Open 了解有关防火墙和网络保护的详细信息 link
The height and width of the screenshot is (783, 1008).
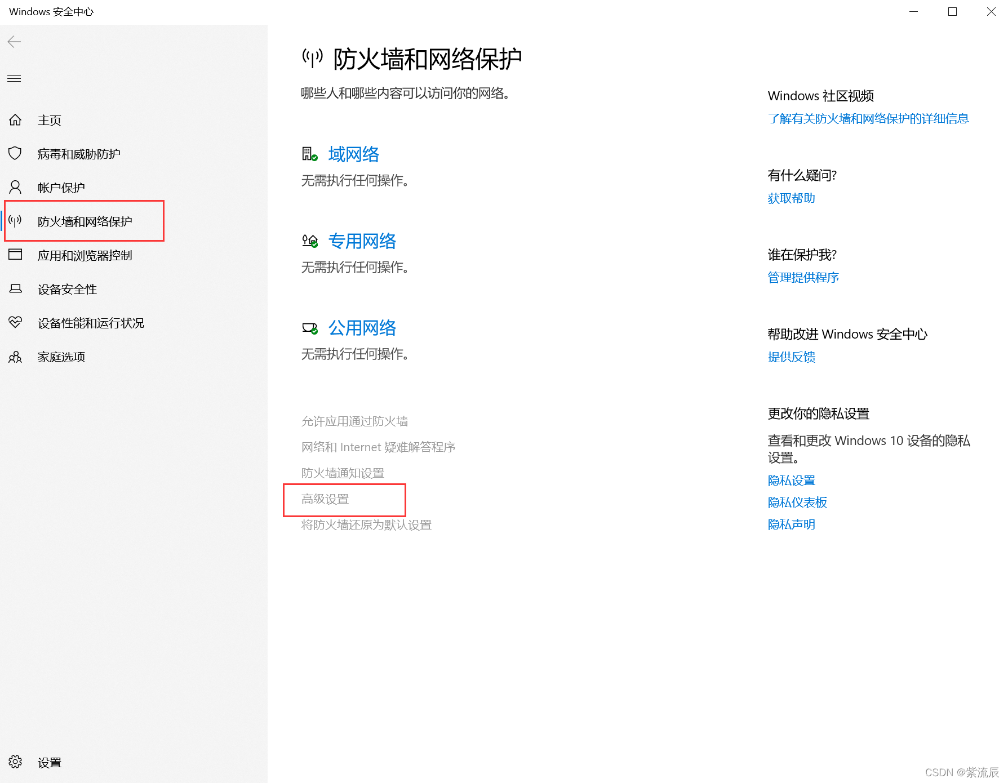tap(868, 118)
